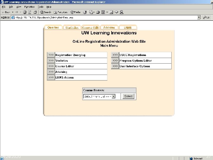Viewport: 213px width, 160px height.
Task: Switch to the LRMS tab
Action: tap(128, 28)
